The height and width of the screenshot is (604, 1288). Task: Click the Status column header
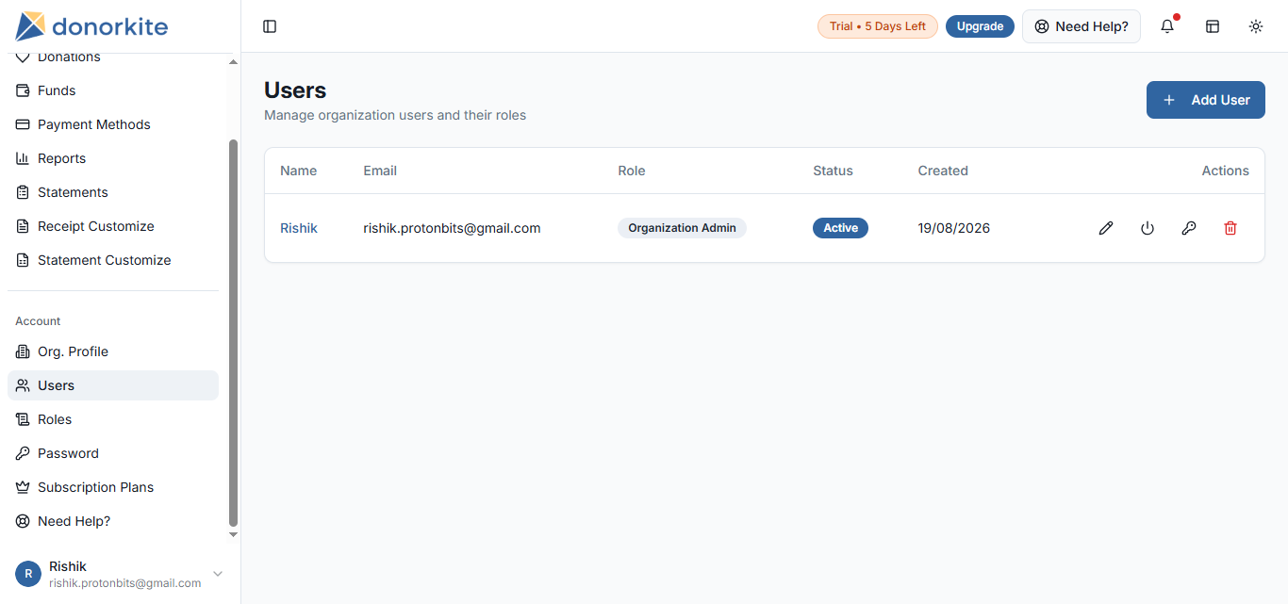point(833,171)
